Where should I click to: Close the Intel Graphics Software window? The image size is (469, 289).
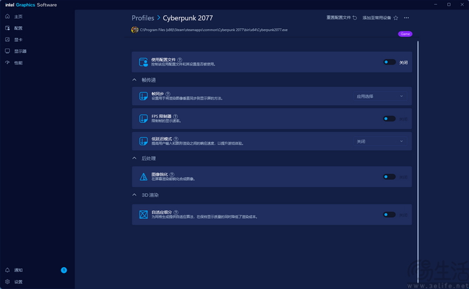pyautogui.click(x=462, y=4)
